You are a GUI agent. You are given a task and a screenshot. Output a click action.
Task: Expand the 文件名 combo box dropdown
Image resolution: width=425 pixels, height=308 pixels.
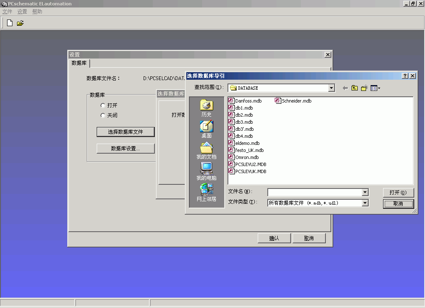coord(365,192)
